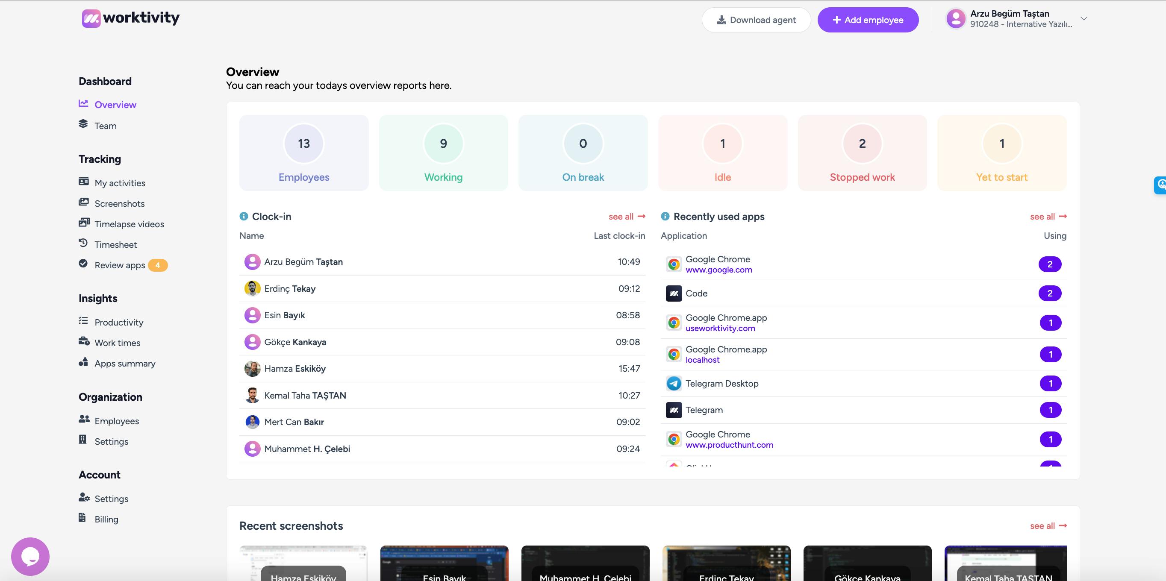The image size is (1166, 581).
Task: Click see all for Clock-in
Action: point(627,216)
